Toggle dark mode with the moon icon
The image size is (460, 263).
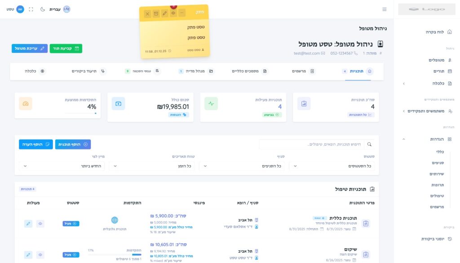click(42, 9)
